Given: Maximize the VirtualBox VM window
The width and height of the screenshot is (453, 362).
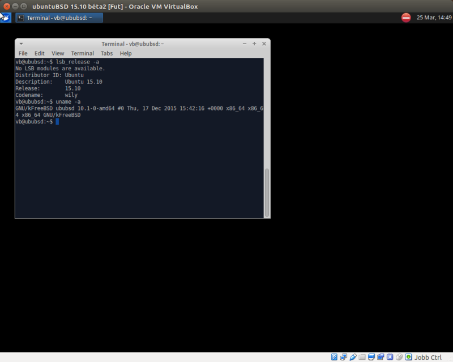Looking at the screenshot, I should 24,6.
